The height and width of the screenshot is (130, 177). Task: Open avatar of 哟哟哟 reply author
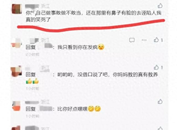(x=16, y=71)
